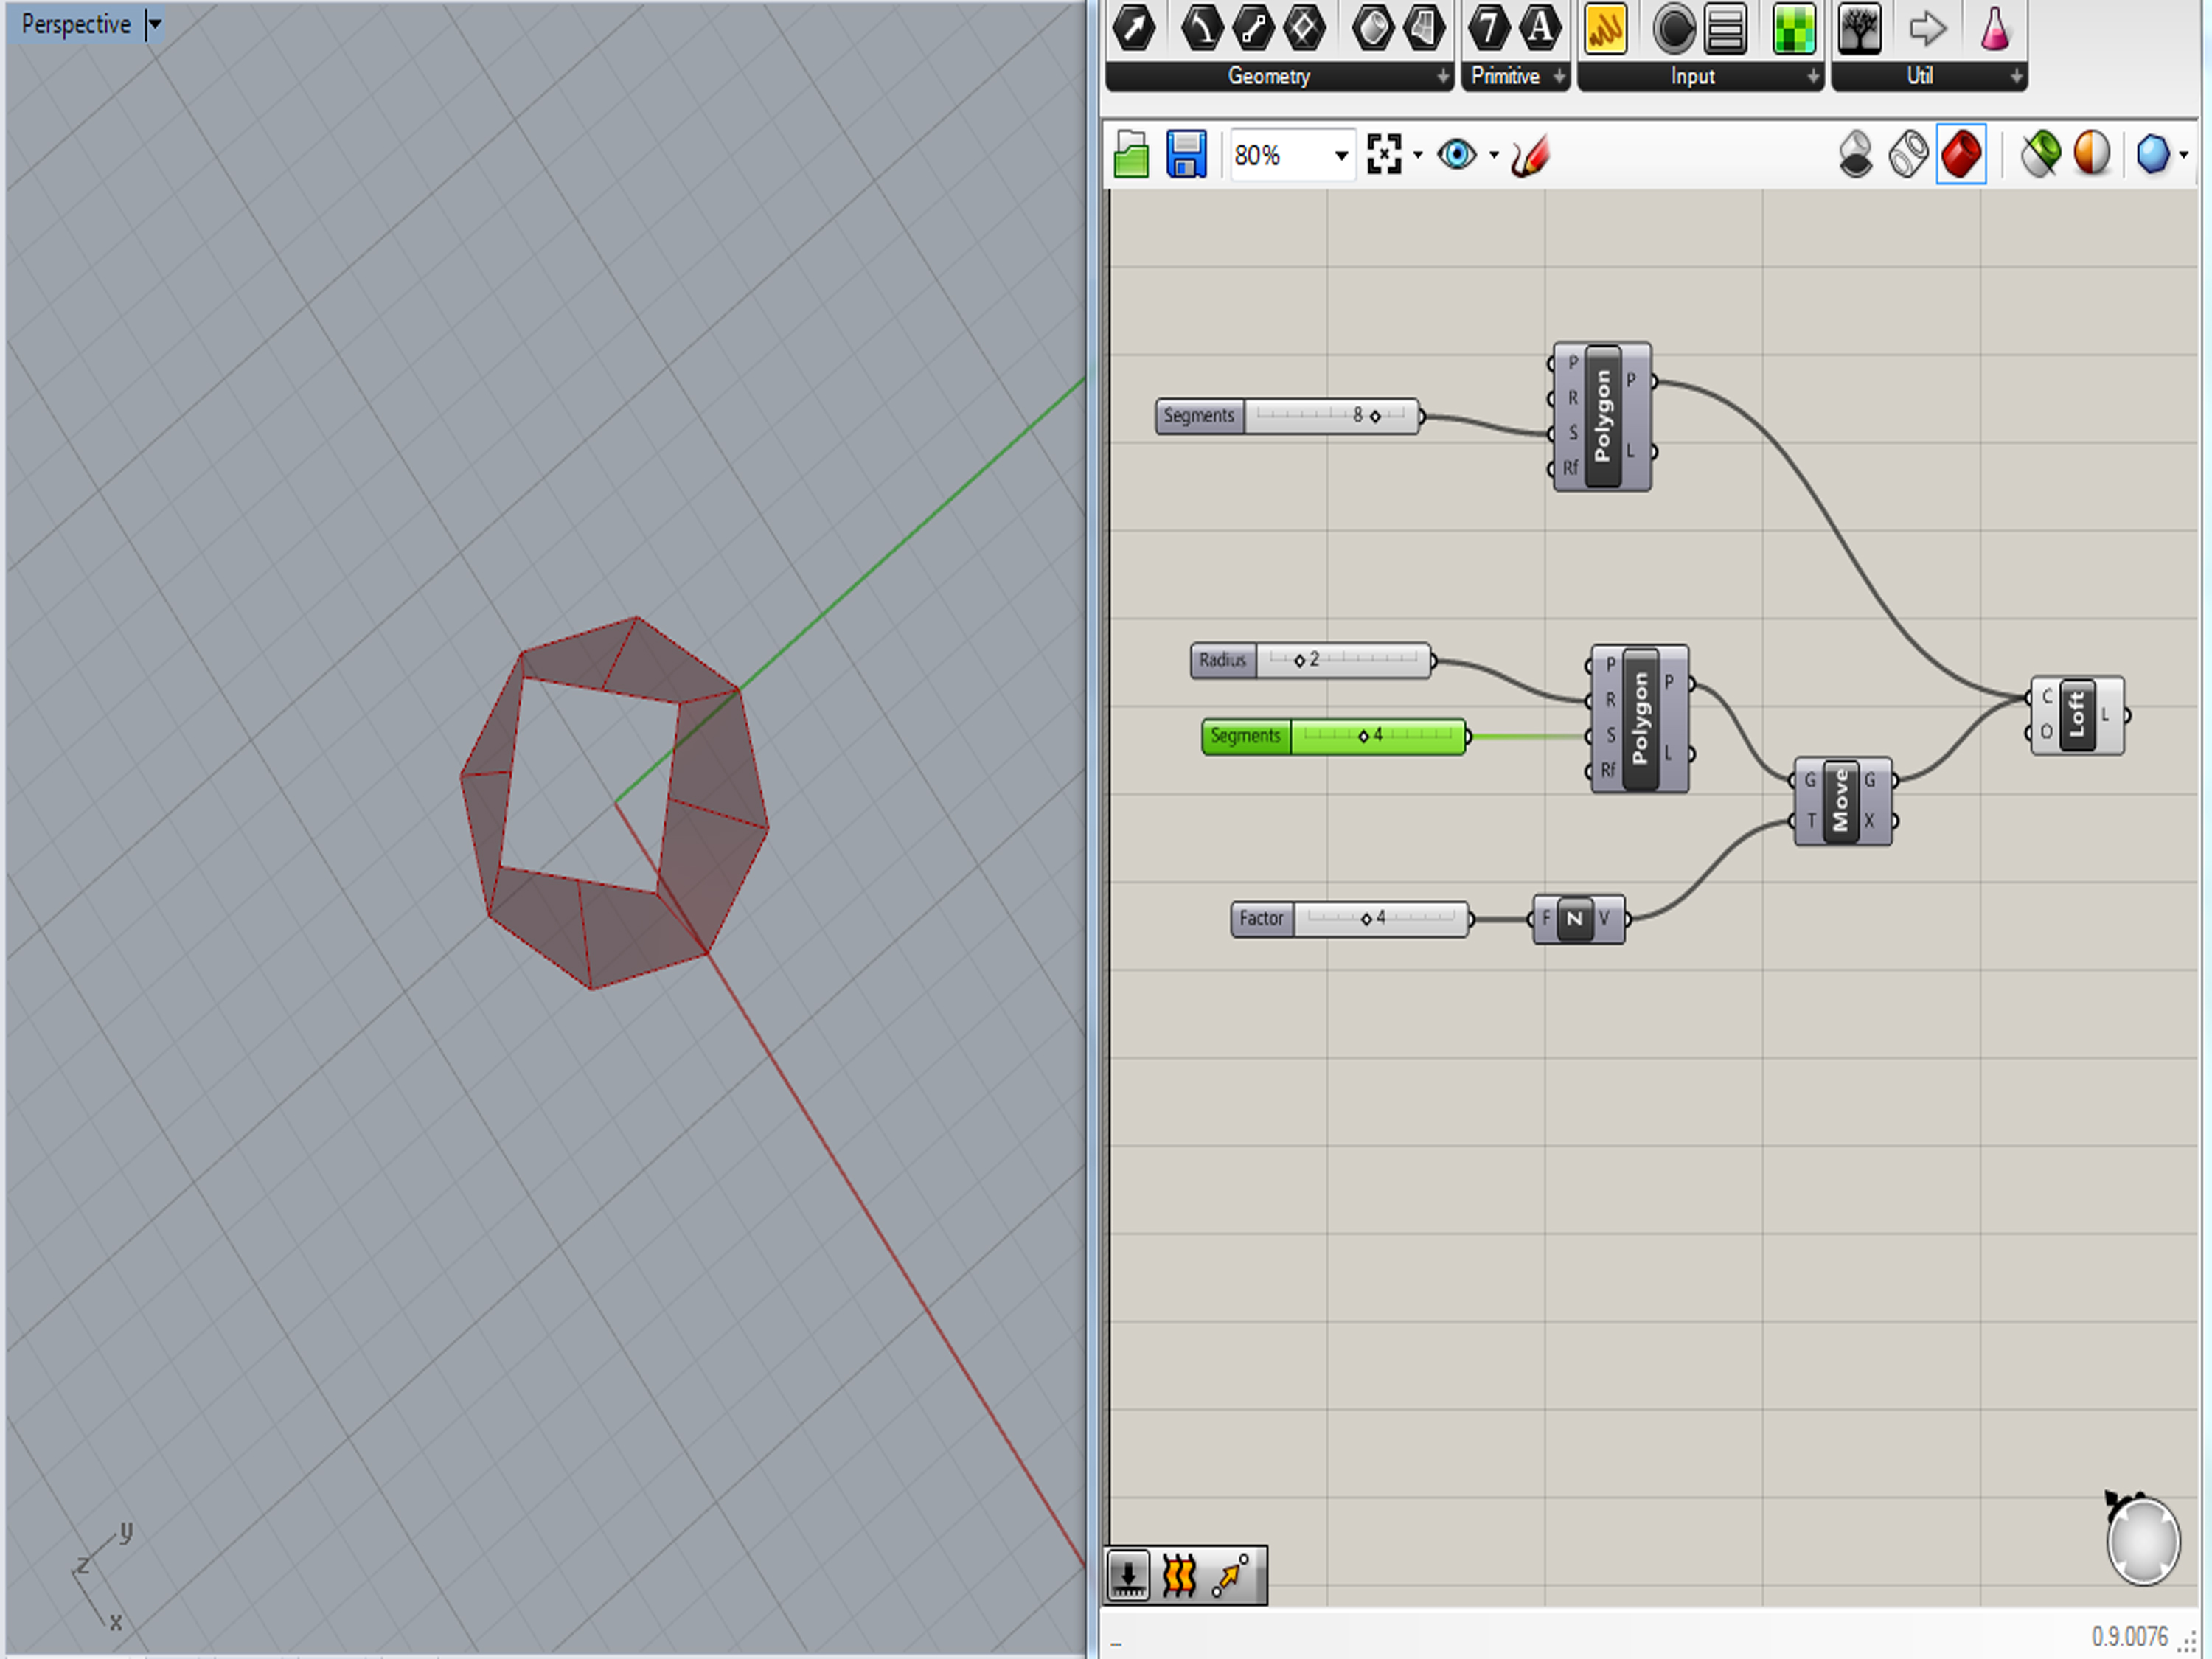Toggle the named views eye icon
Screen dimensions: 2212x1659
point(1457,155)
